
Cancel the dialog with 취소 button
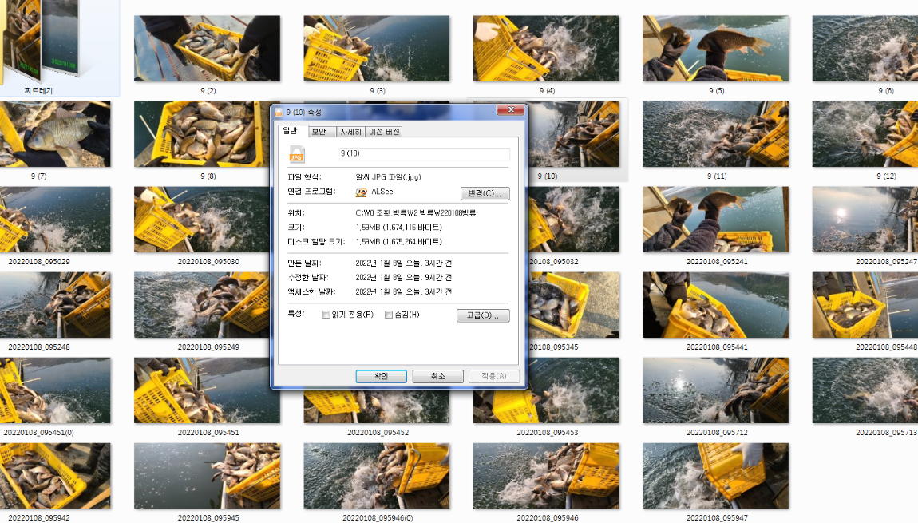point(438,376)
